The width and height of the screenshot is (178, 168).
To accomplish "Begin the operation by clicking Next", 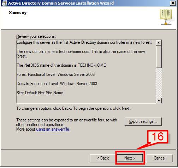I will [130, 158].
